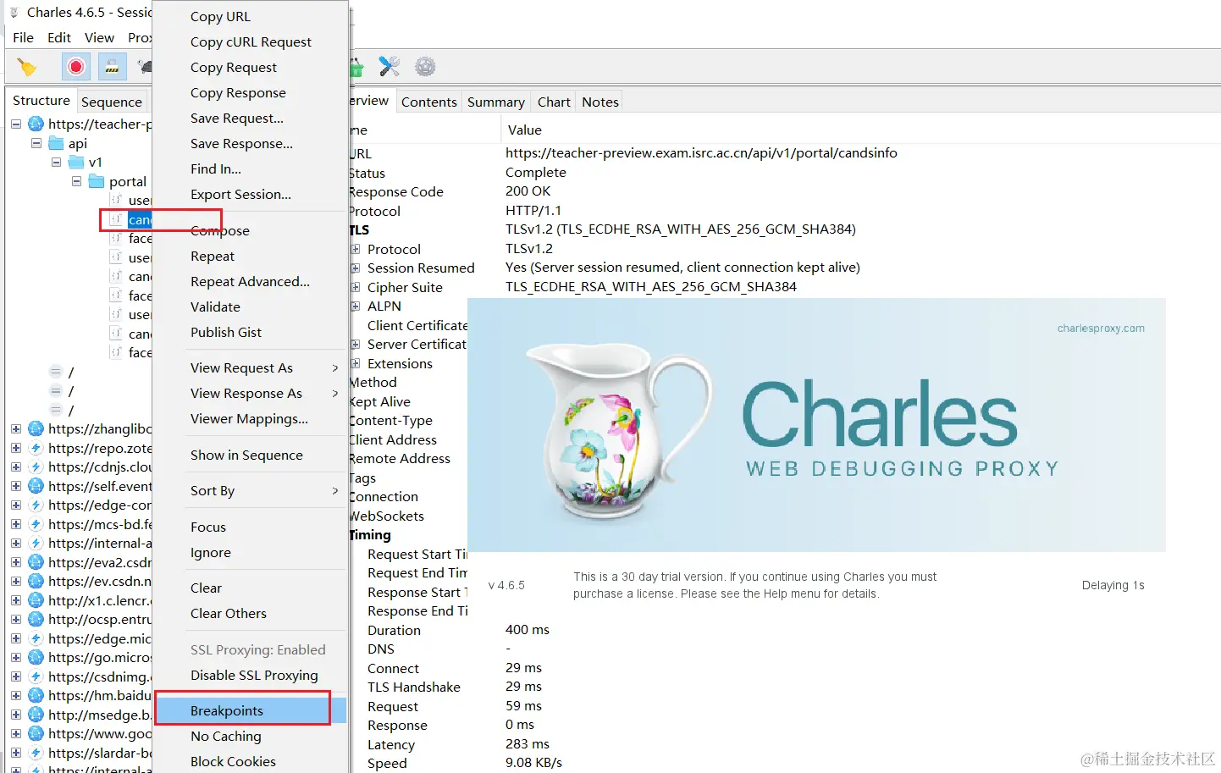Viewport: 1221px width, 773px height.
Task: Open the Sort By submenu
Action: pyautogui.click(x=251, y=490)
